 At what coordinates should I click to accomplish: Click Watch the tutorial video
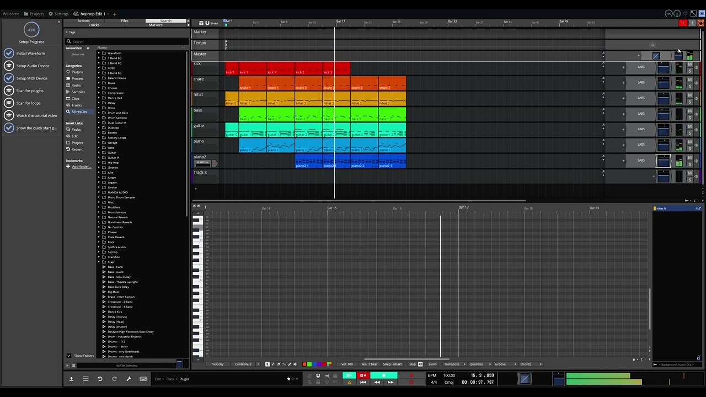tap(36, 115)
